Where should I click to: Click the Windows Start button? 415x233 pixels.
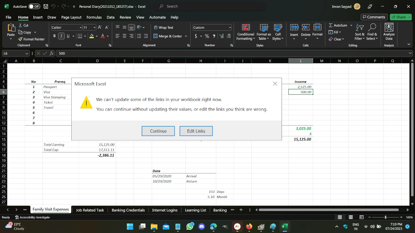pos(130,227)
